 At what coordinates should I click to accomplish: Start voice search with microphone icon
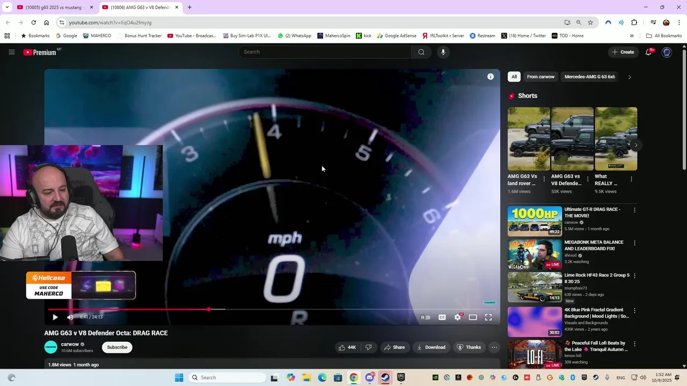pos(443,52)
